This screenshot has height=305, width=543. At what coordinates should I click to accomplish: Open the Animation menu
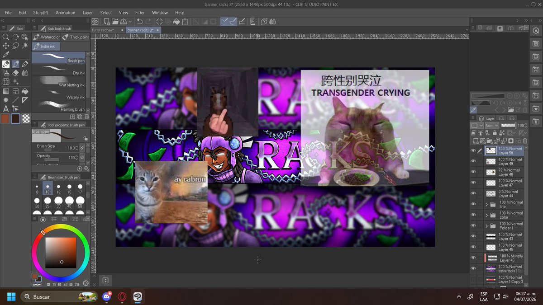point(65,13)
